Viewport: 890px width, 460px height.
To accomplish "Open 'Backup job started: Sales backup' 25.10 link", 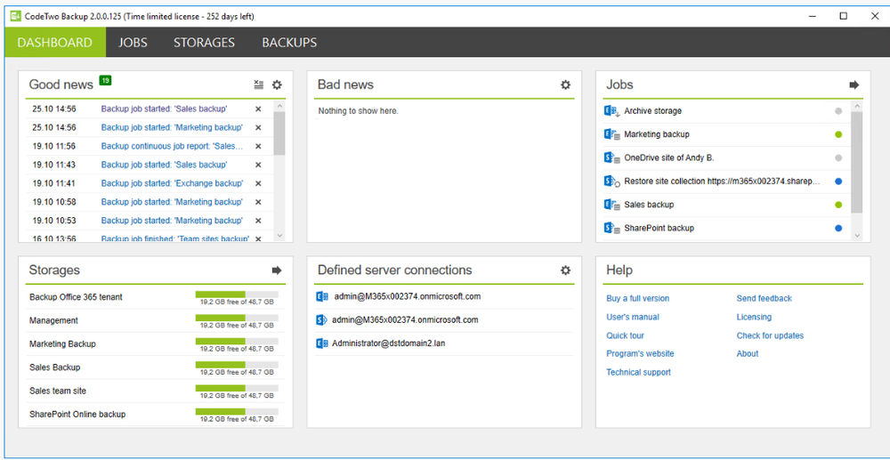I will tap(164, 109).
